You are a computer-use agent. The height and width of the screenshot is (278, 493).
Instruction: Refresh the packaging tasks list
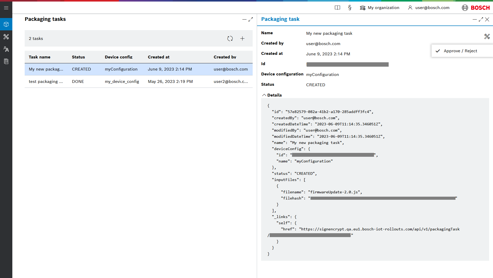click(x=230, y=39)
